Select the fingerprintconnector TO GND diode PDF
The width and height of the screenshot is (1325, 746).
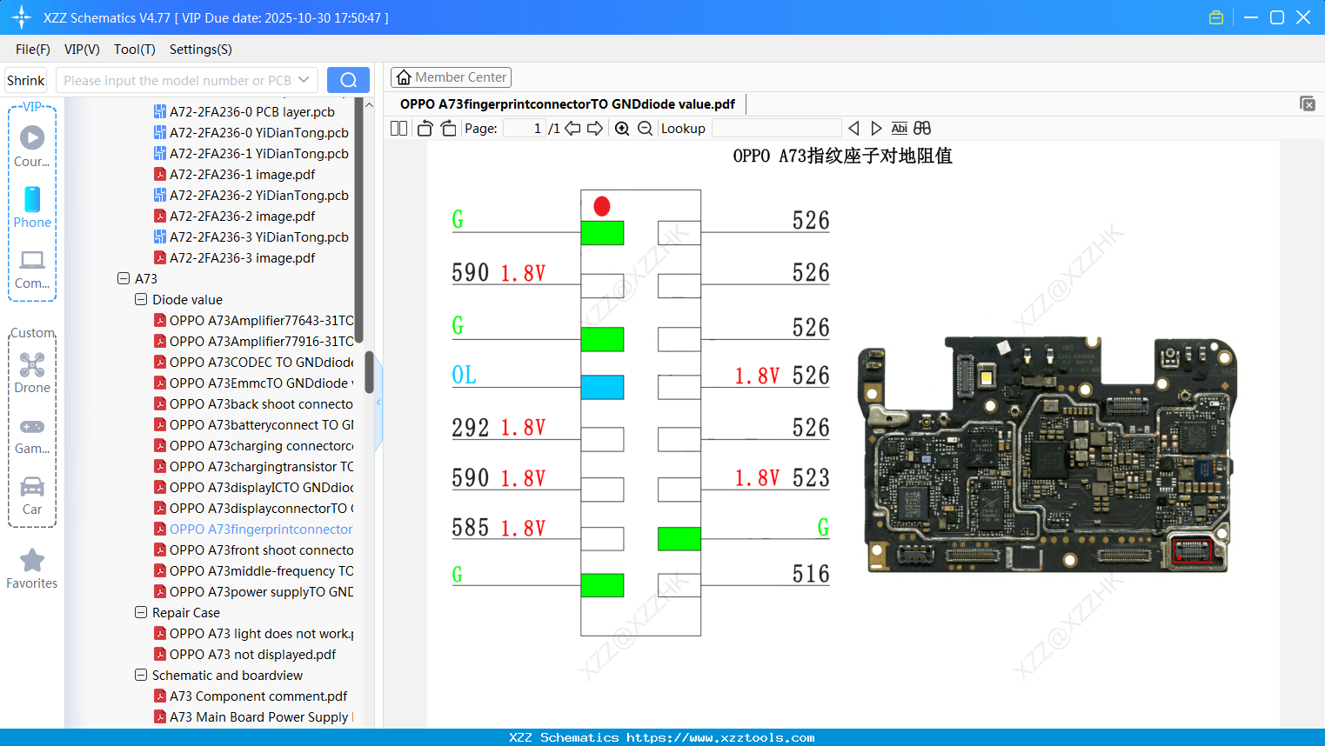(x=261, y=529)
